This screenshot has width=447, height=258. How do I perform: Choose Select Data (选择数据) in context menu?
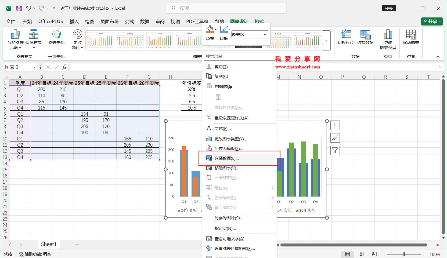tap(240, 158)
